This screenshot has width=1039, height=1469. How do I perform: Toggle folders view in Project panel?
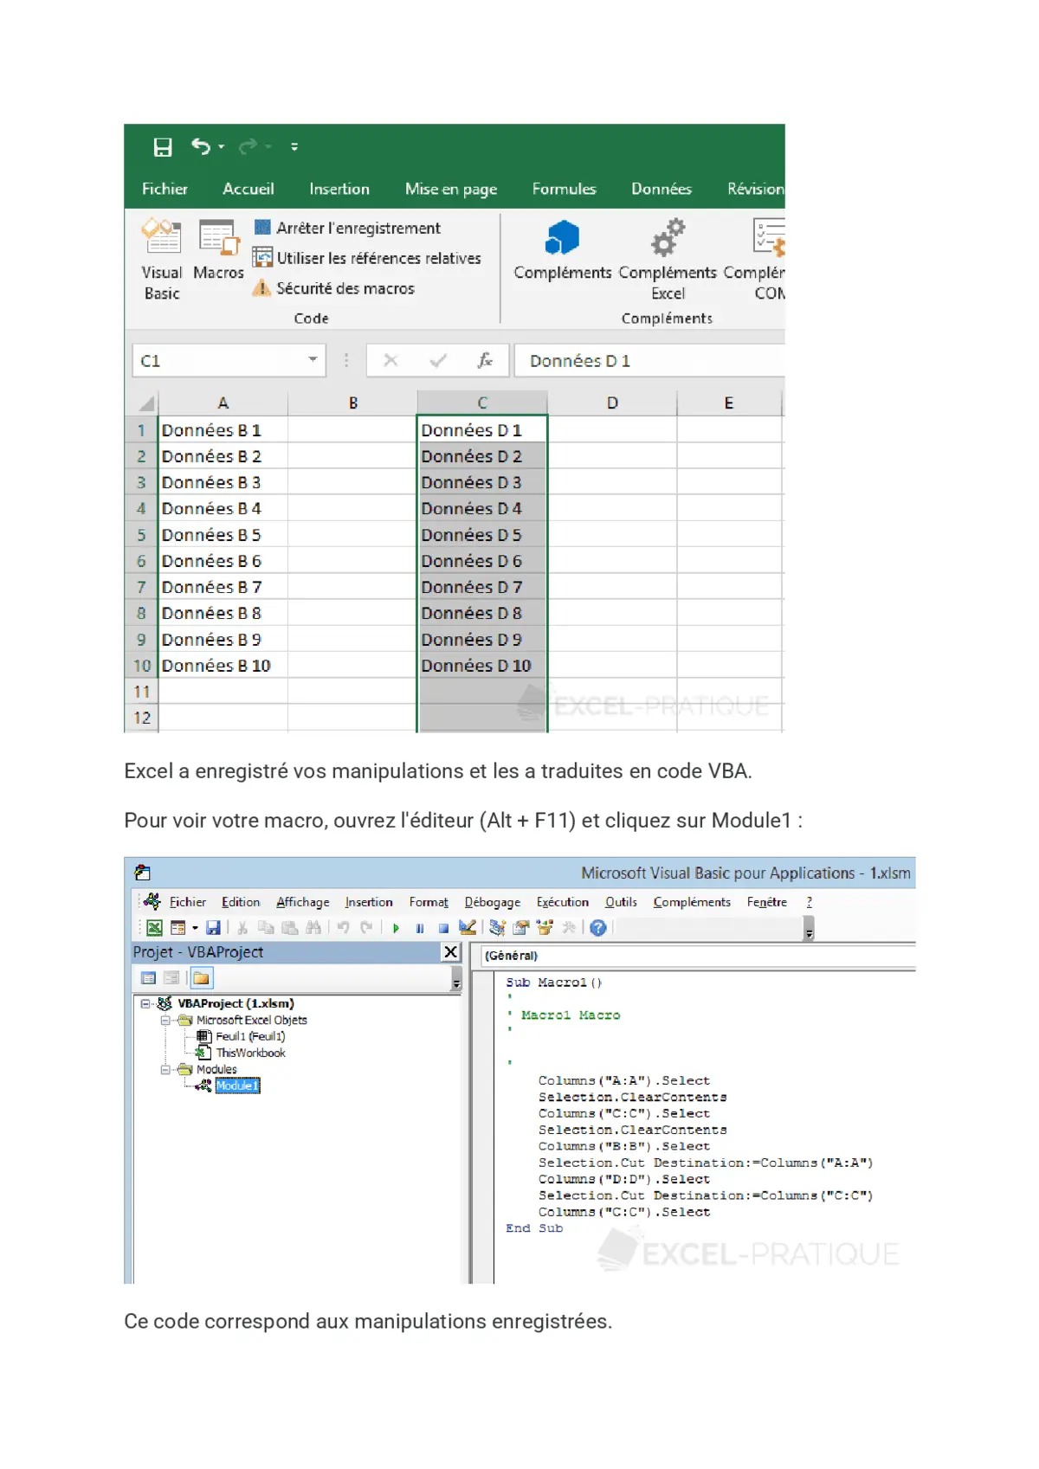[201, 978]
